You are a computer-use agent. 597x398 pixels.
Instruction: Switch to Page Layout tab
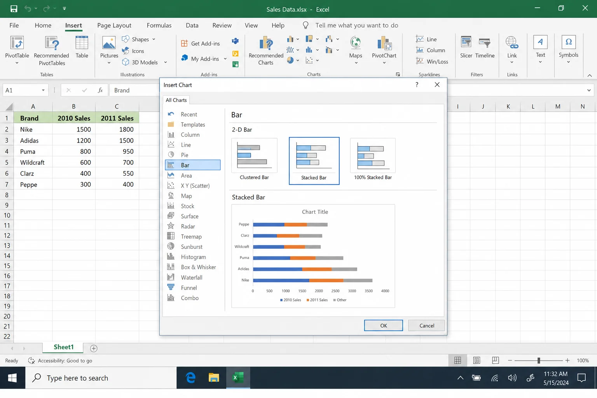click(114, 25)
